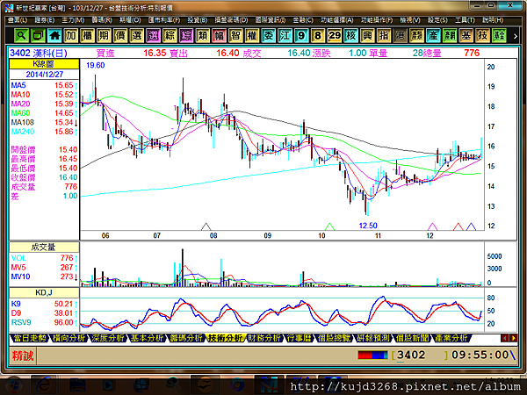Viewport: 527px width, 395px height.
Task: Open the 期 futures toolbar icon
Action: click(x=104, y=35)
